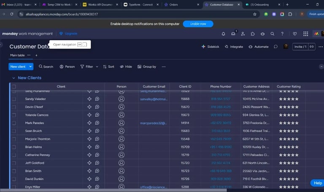324x192 pixels.
Task: Set Mark Paredes customer rating stars
Action: (x=289, y=123)
